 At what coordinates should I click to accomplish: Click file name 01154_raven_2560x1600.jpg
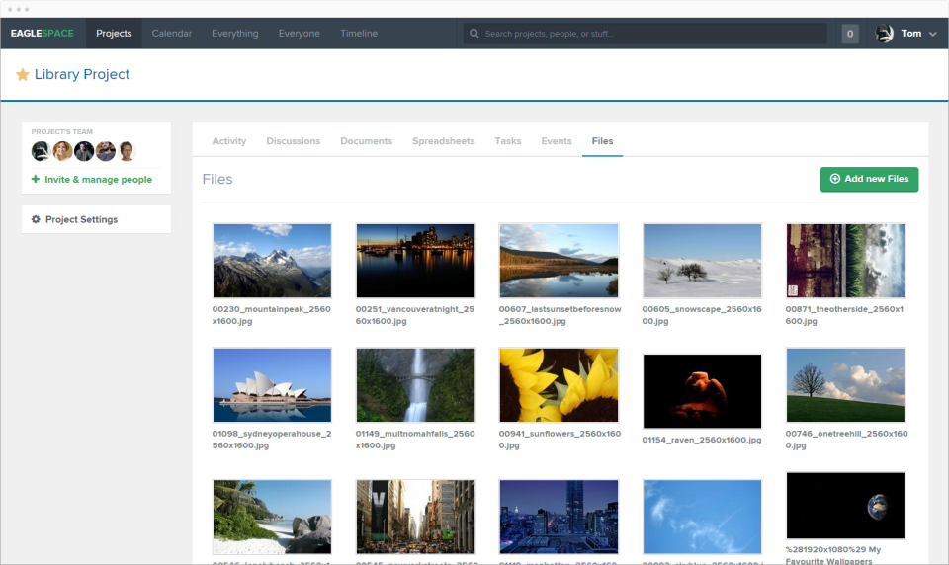coord(702,440)
